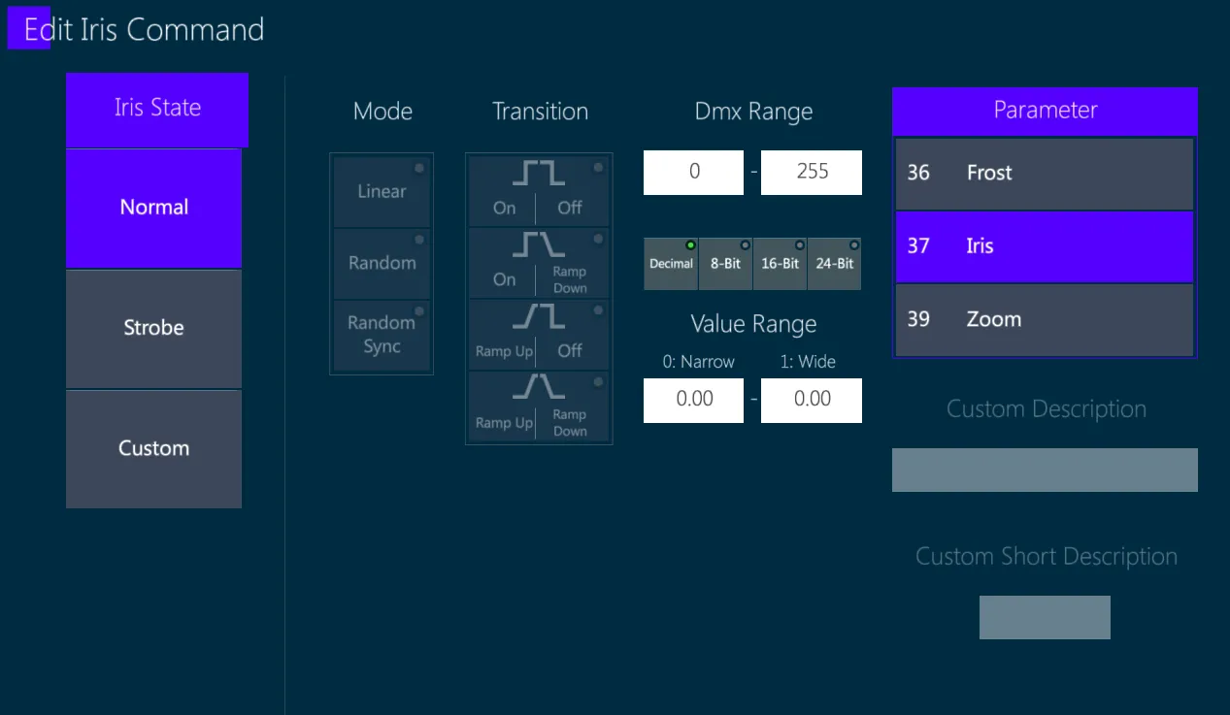Edit the Dmx Range start value 0
This screenshot has width=1230, height=715.
point(694,172)
